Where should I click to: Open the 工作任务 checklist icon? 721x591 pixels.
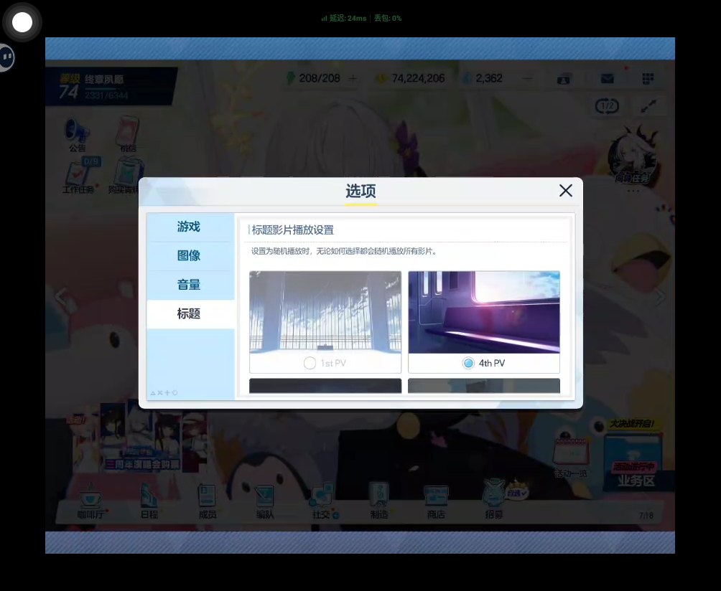pos(79,176)
